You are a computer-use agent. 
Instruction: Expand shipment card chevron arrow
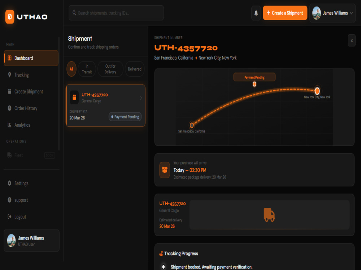[x=141, y=98]
